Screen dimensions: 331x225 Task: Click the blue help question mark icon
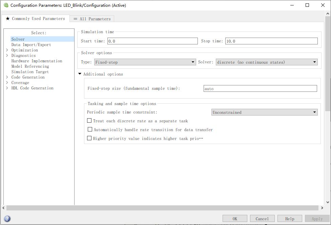click(7, 219)
